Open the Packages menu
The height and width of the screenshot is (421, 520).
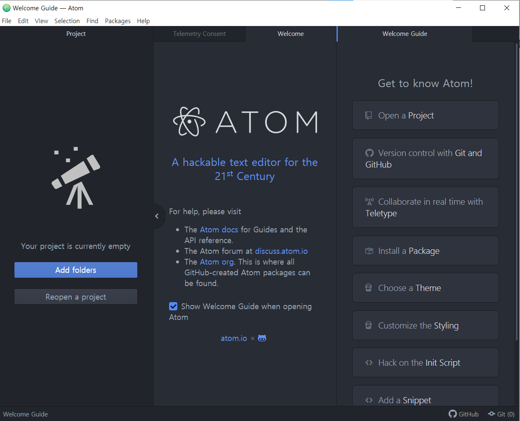(x=118, y=21)
